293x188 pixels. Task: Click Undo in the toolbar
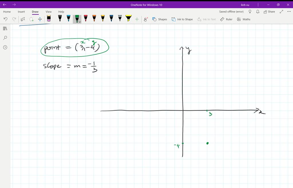pos(6,19)
